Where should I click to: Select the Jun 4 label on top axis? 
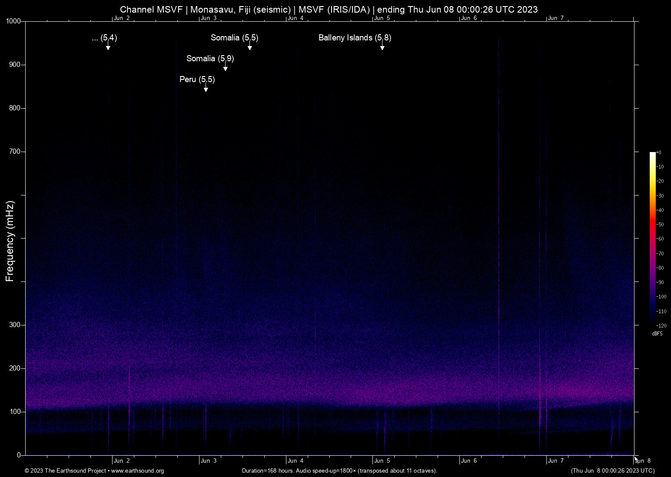[x=296, y=18]
